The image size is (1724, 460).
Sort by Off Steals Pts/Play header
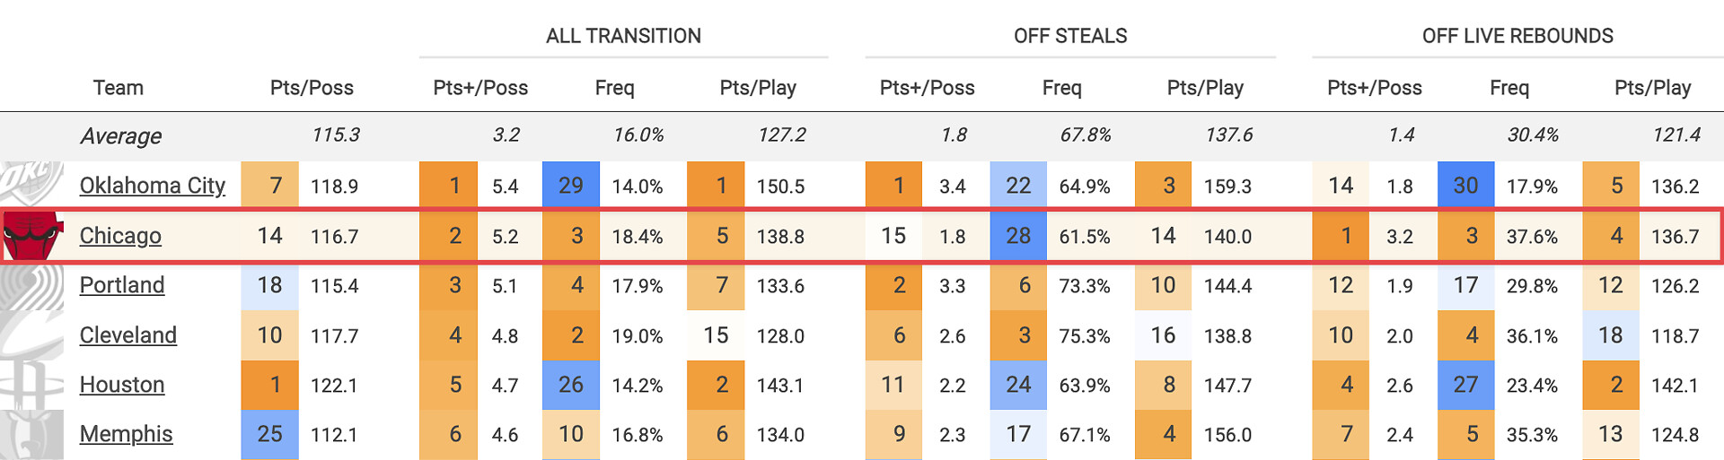pyautogui.click(x=1205, y=88)
